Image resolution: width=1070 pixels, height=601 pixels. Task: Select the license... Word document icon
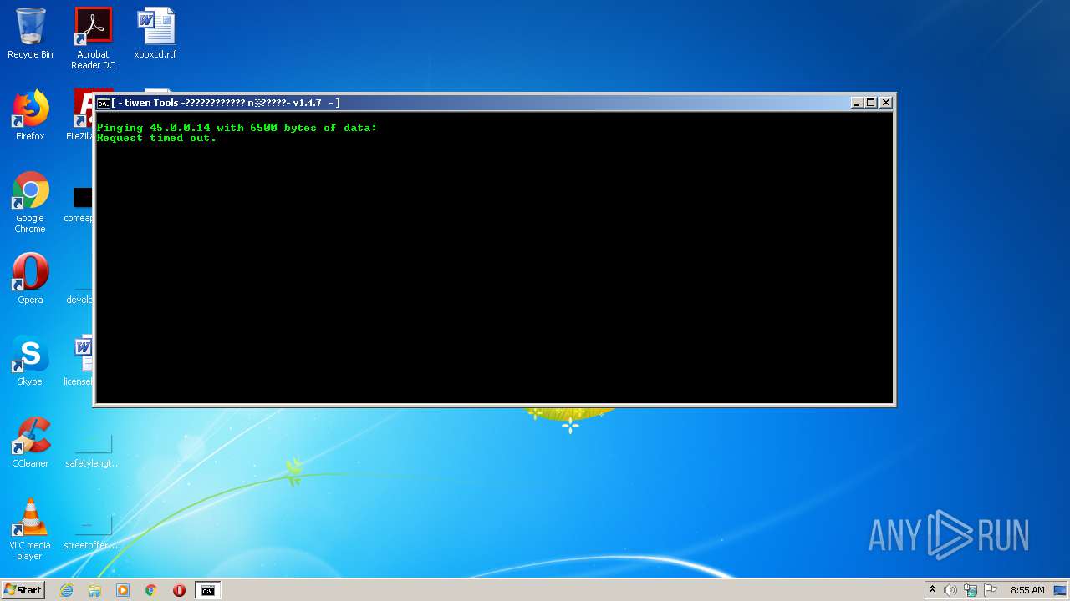click(80, 361)
